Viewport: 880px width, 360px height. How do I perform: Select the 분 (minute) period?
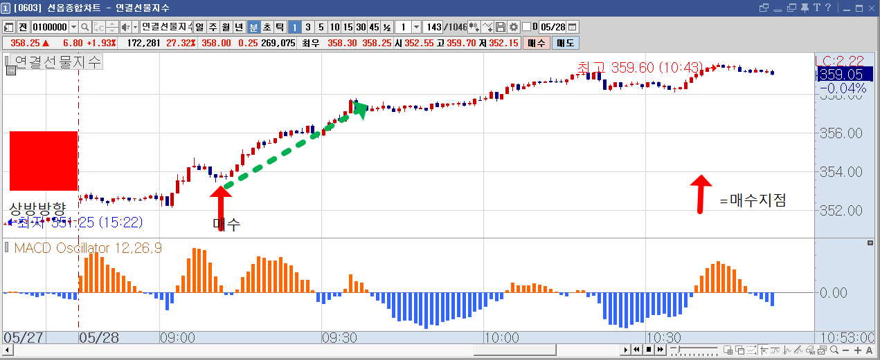[253, 27]
